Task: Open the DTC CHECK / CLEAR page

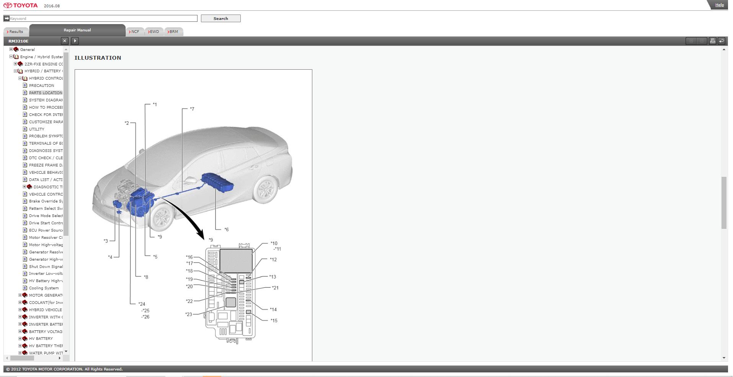Action: [x=46, y=158]
